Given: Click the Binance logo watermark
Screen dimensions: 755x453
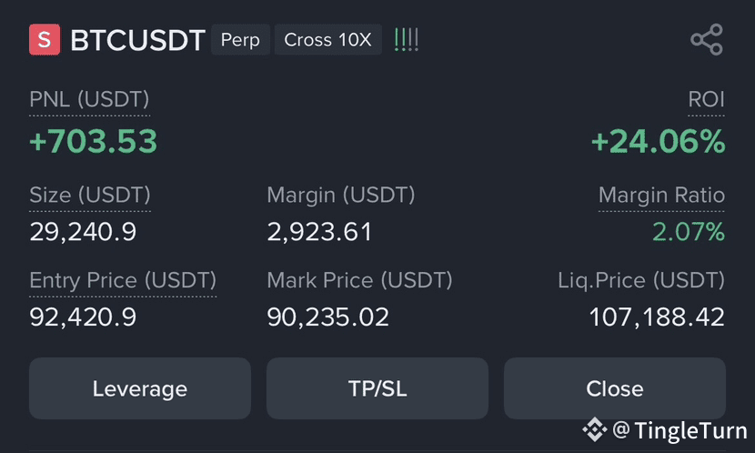Looking at the screenshot, I should 595,429.
